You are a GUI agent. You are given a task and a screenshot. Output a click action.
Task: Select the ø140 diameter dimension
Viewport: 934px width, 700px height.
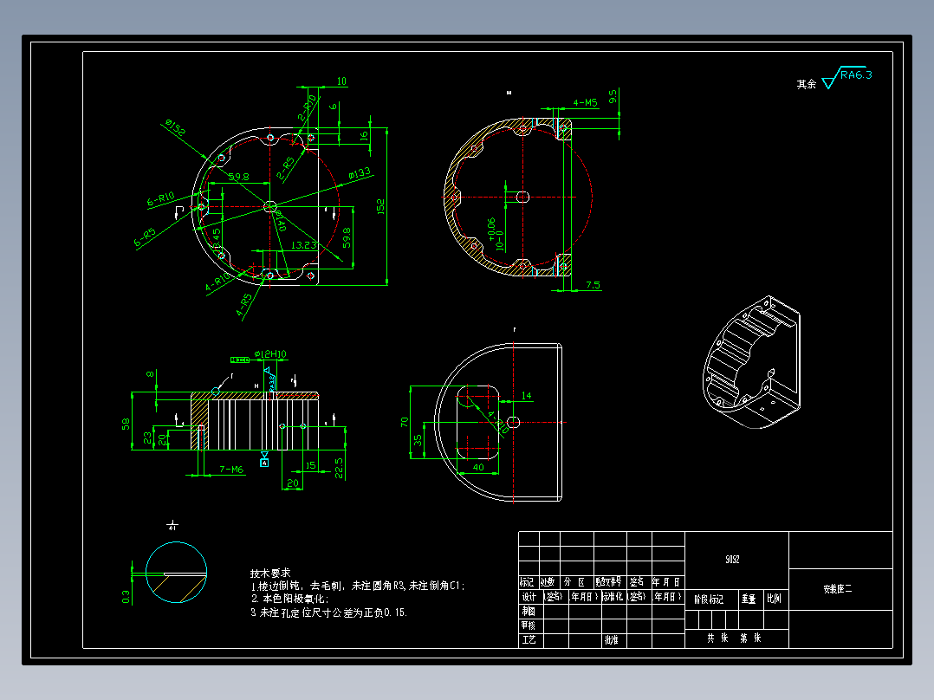(x=281, y=220)
